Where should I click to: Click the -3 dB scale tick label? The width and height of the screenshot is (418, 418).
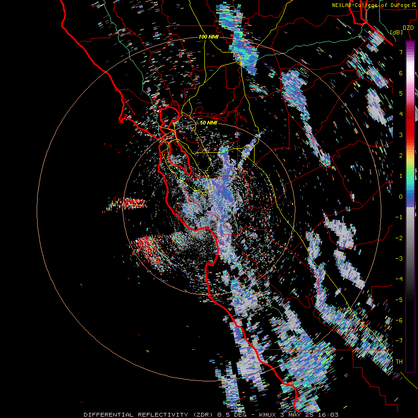click(x=399, y=259)
